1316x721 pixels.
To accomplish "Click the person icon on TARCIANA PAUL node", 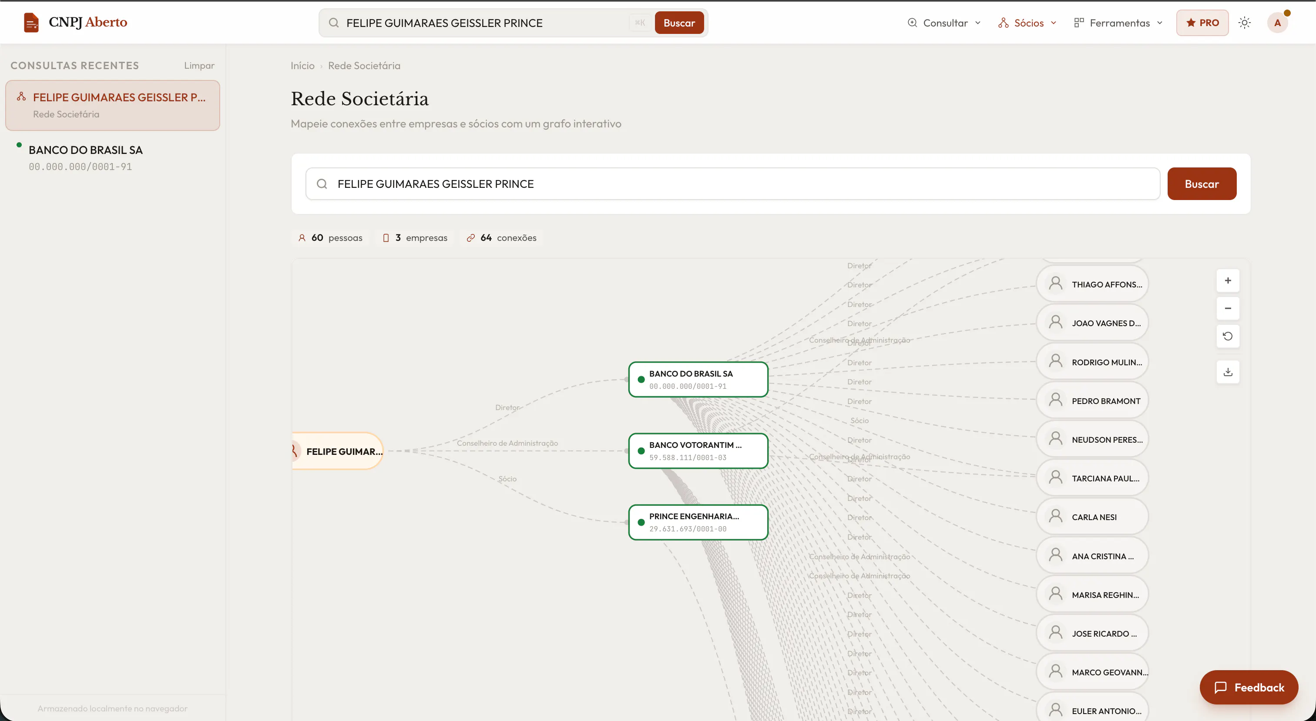I will coord(1055,477).
